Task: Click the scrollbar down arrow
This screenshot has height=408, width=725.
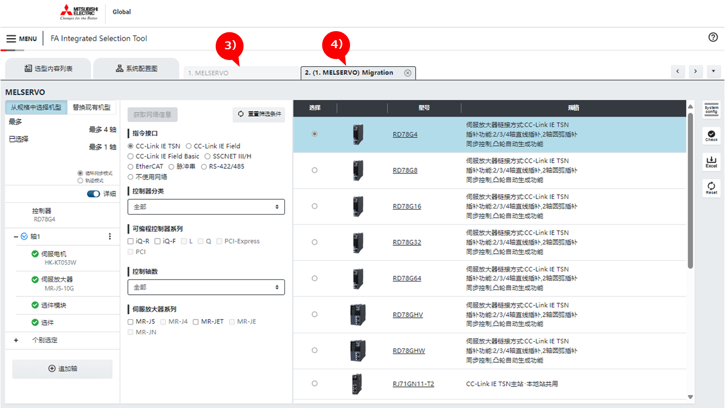Action: pyautogui.click(x=690, y=397)
